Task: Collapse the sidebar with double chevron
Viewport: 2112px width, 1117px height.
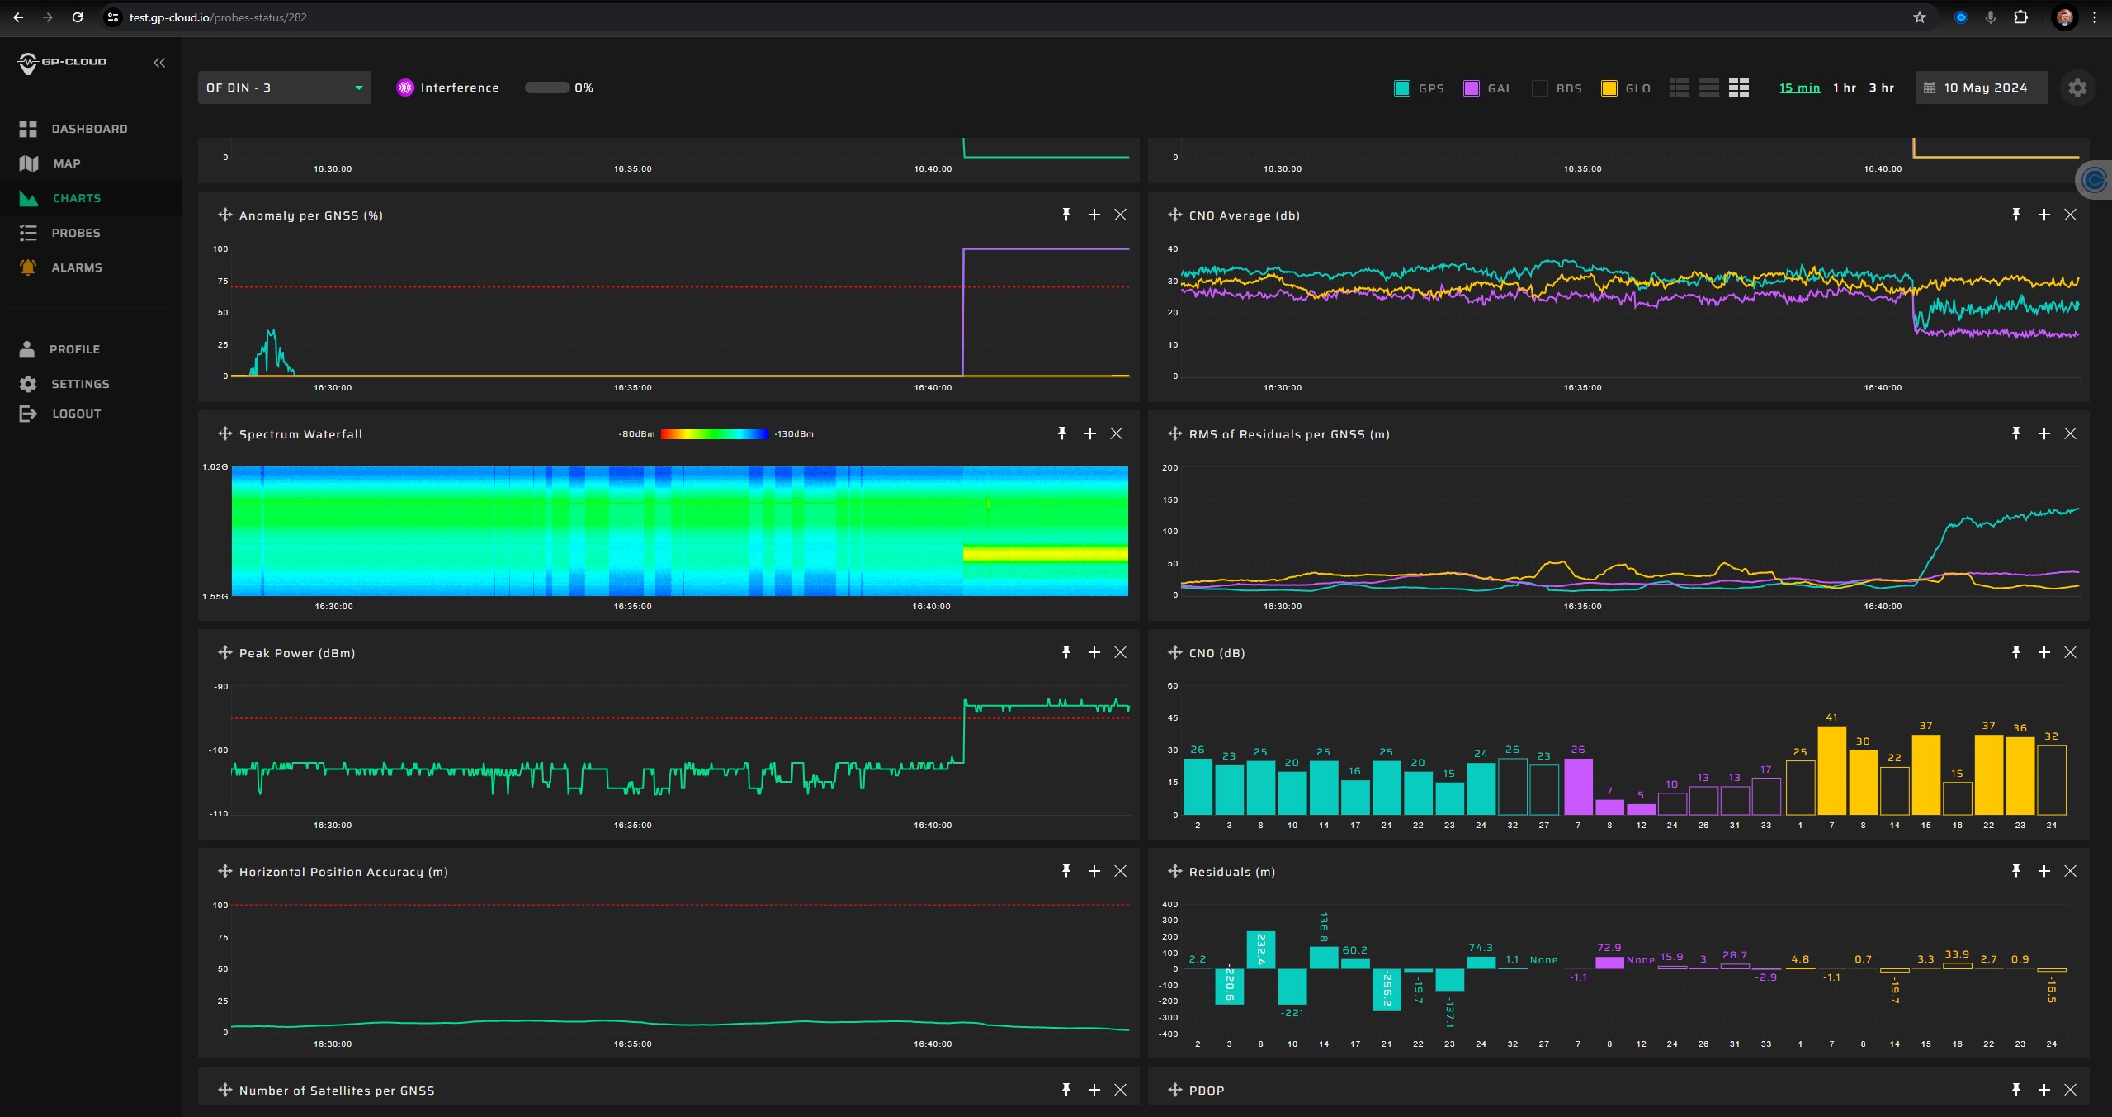Action: coord(159,63)
